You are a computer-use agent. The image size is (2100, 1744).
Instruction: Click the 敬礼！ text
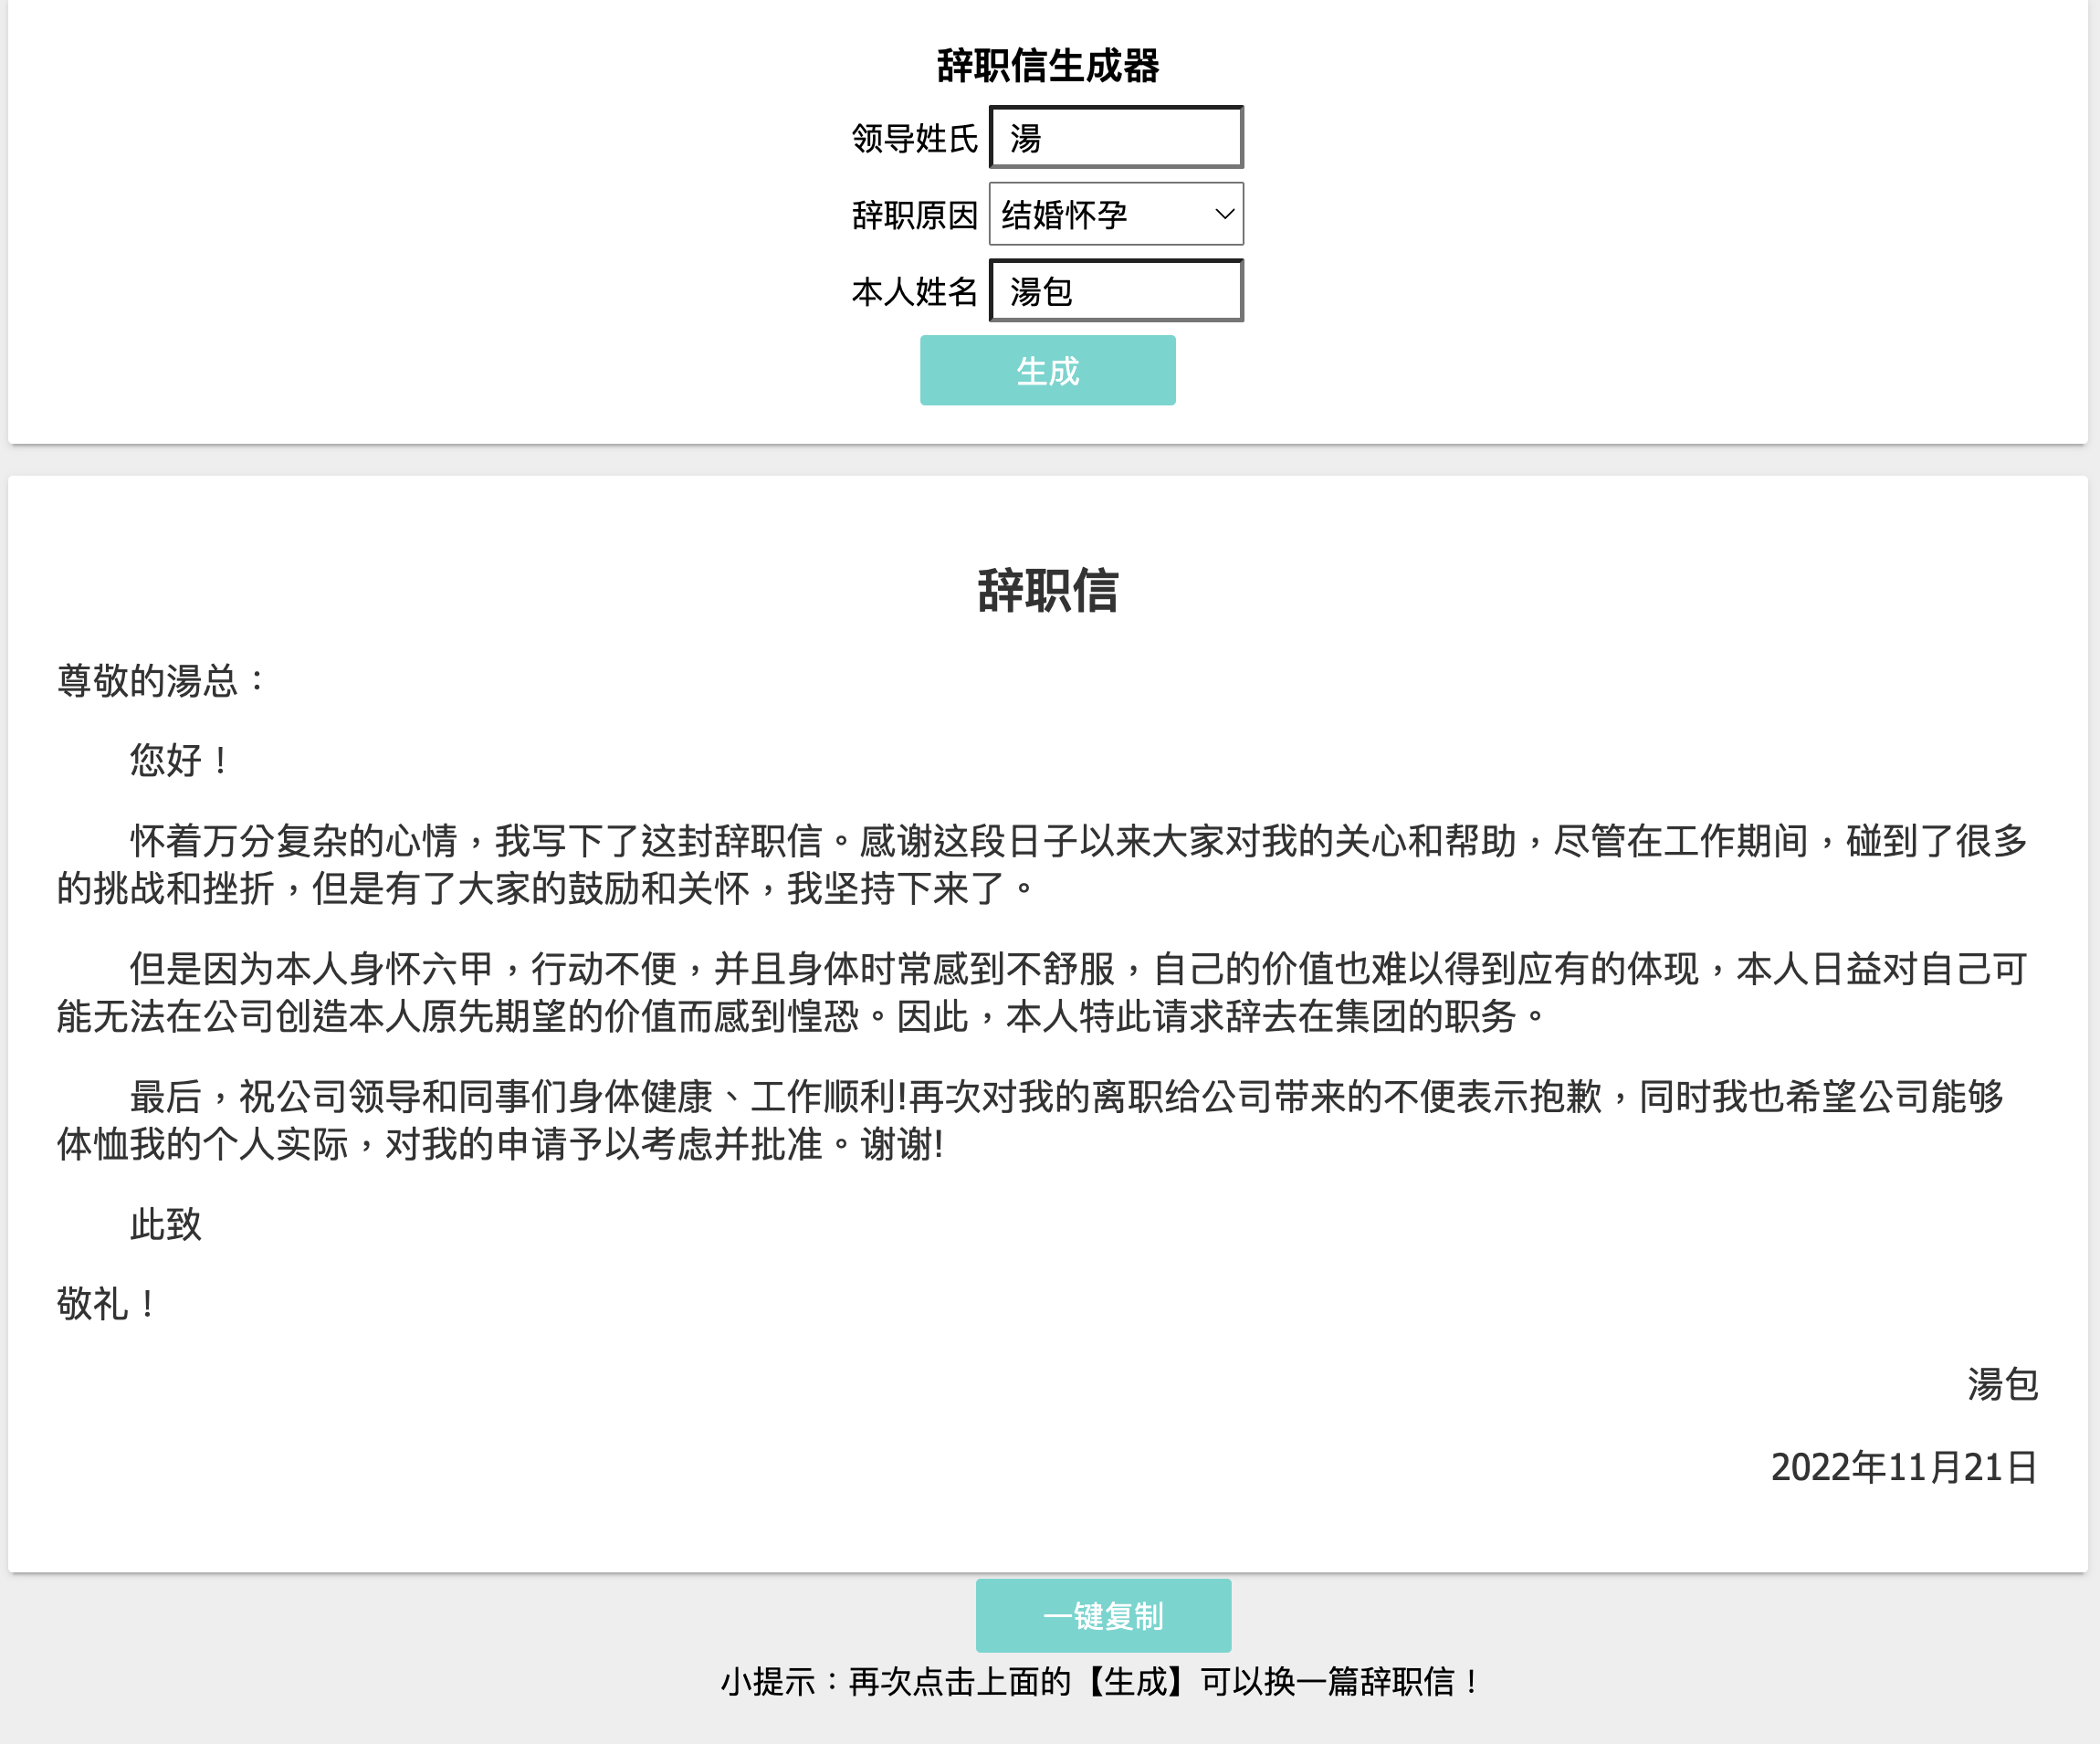click(x=106, y=1304)
